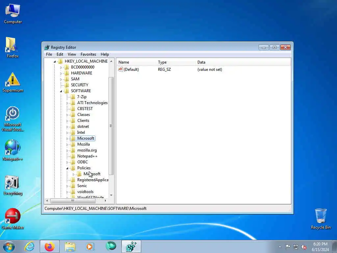Open the Action Center flag tray icon
The height and width of the screenshot is (253, 337).
click(x=288, y=246)
